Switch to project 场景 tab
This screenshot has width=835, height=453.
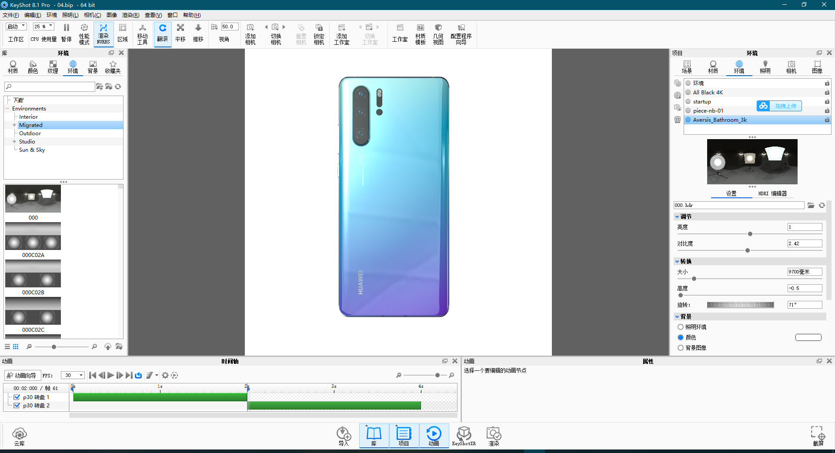(687, 67)
